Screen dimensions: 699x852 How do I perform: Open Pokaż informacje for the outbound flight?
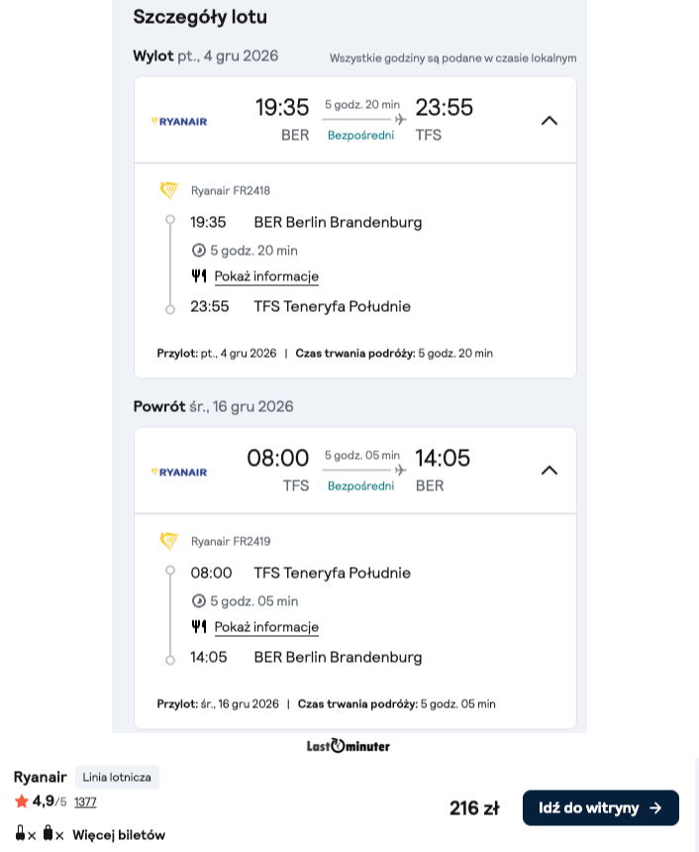point(266,276)
